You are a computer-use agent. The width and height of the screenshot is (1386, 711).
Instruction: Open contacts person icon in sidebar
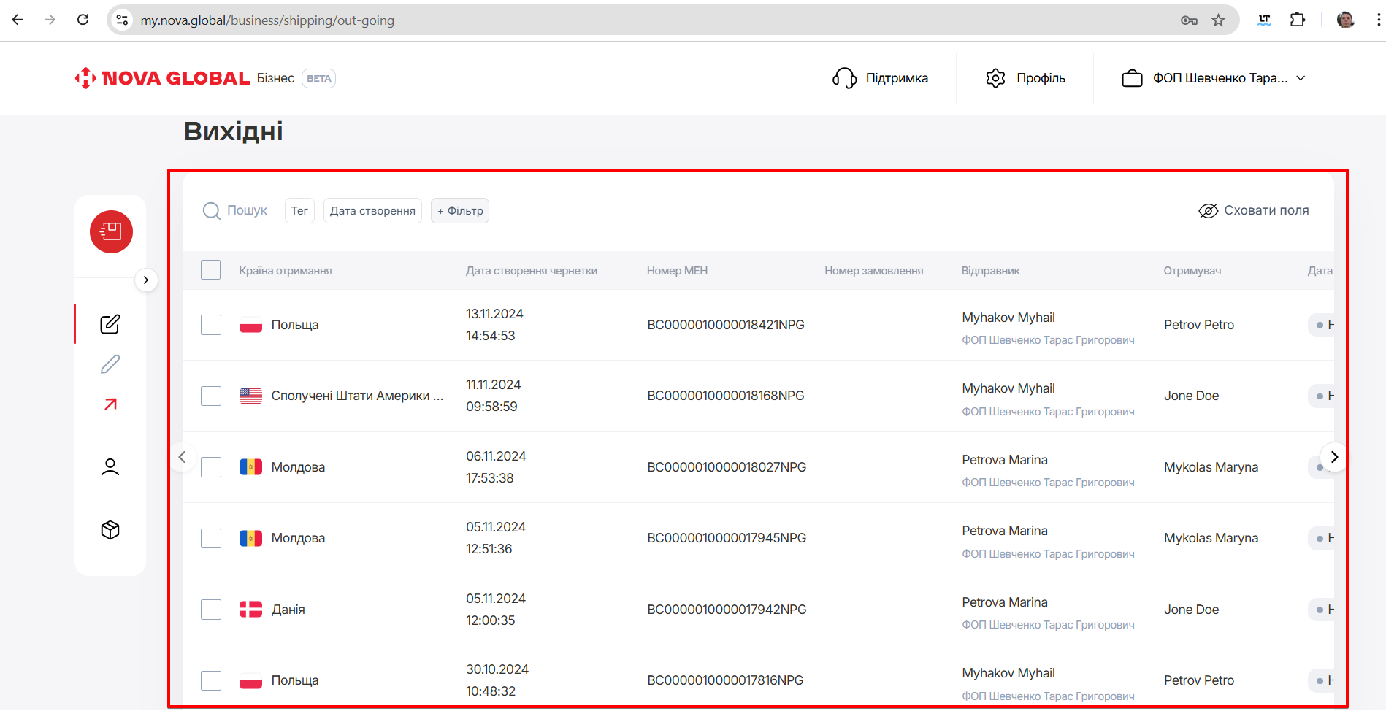click(110, 466)
